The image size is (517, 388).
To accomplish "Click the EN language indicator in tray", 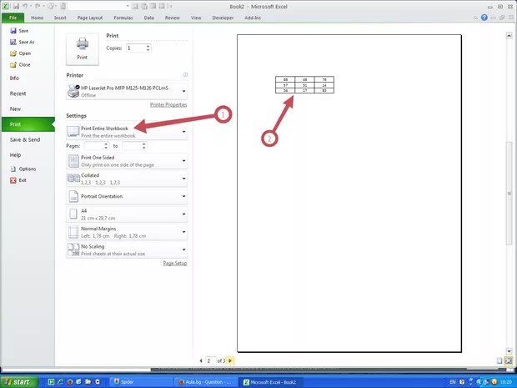I will 452,382.
